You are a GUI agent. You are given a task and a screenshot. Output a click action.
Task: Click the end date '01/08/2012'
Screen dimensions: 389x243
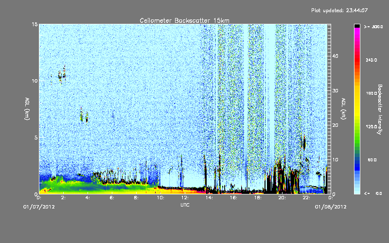(x=331, y=207)
